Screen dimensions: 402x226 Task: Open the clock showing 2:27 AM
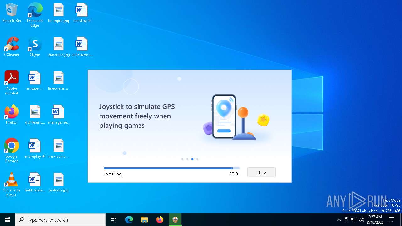[375, 220]
